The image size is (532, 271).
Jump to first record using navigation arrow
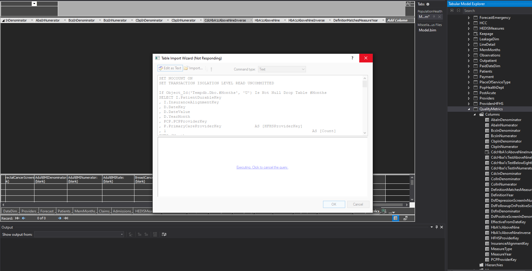[17, 218]
